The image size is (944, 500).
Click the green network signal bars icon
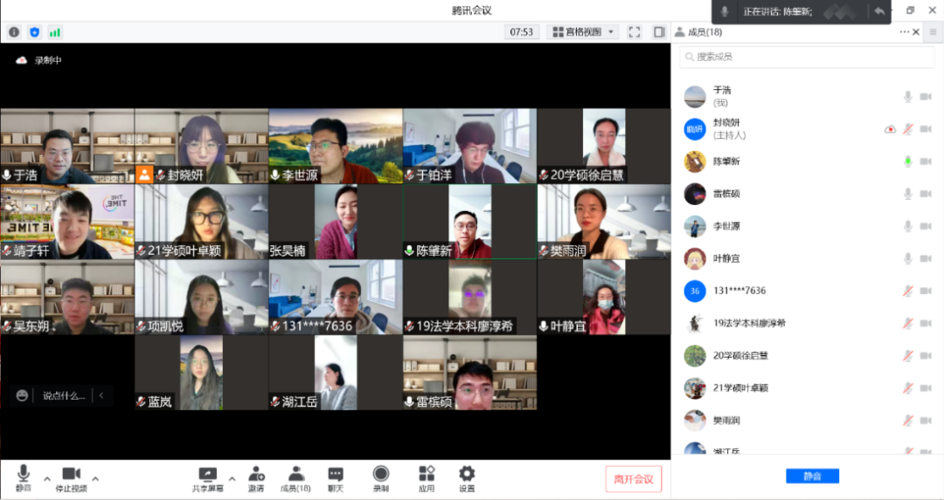pos(55,32)
